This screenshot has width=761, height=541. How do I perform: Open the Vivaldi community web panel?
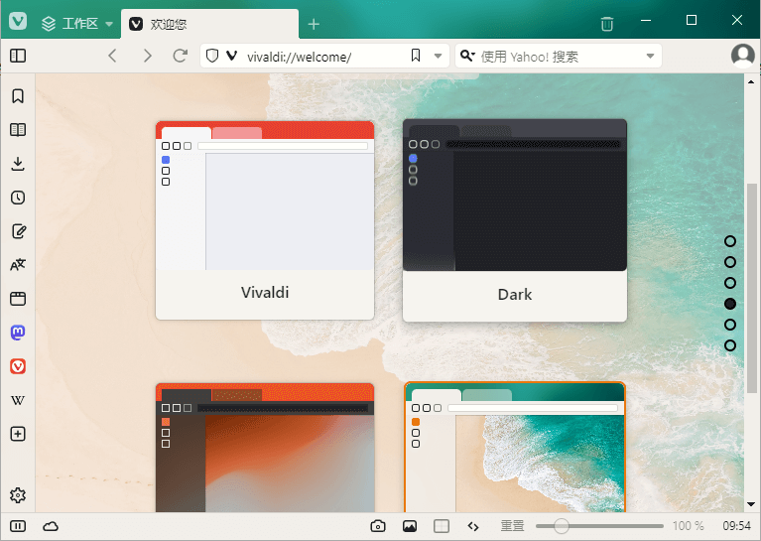(18, 366)
